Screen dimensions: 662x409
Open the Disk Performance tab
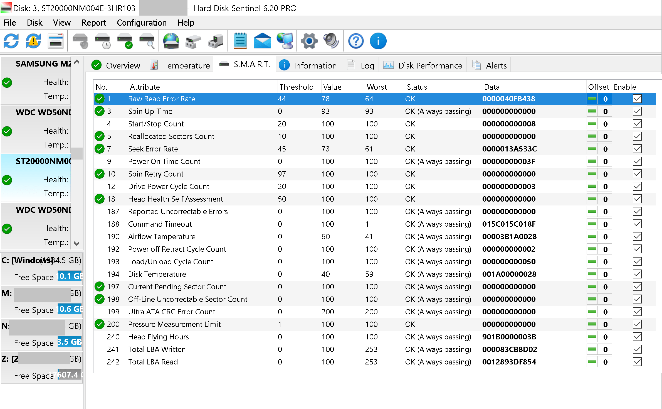(423, 65)
